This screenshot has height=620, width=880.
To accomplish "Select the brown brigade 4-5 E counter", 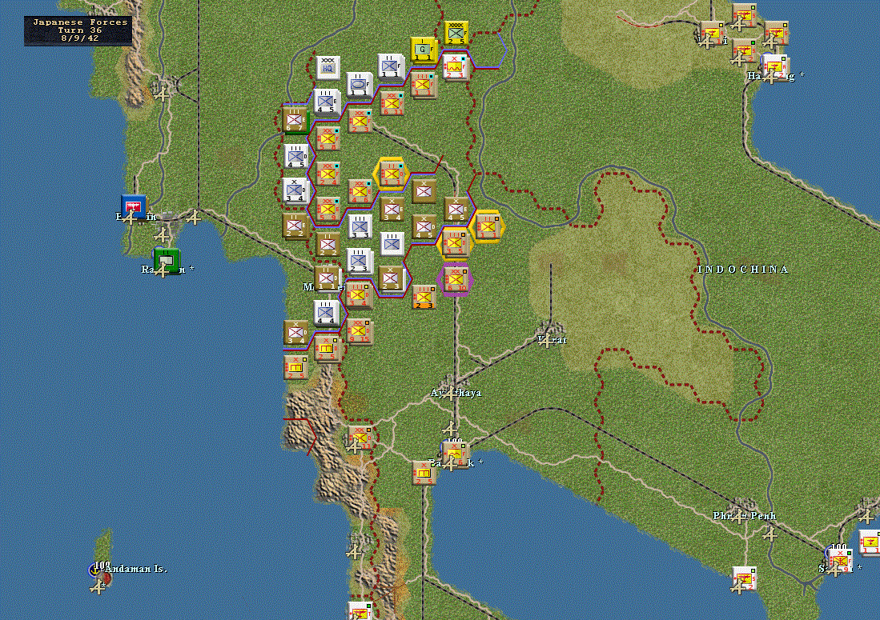I will [x=456, y=209].
